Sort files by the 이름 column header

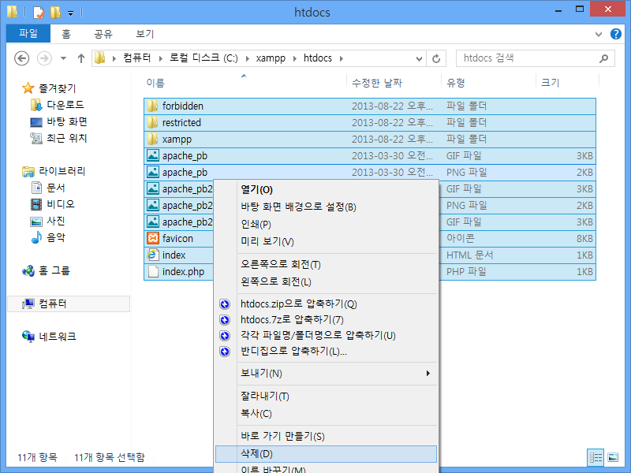[155, 83]
